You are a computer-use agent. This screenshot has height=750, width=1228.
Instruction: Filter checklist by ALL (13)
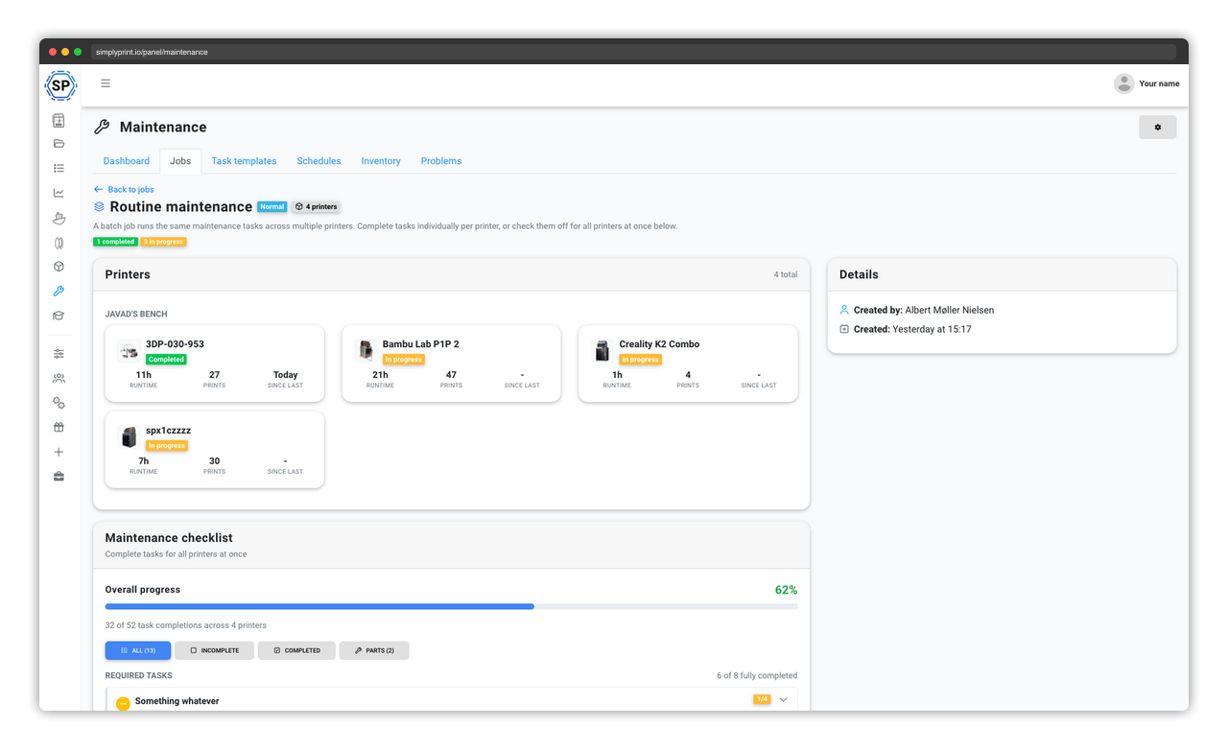138,650
